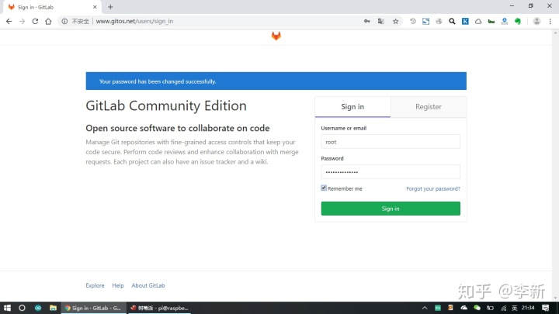Switch to raspberry pi terminal window
This screenshot has width=559, height=314.
coord(159,308)
